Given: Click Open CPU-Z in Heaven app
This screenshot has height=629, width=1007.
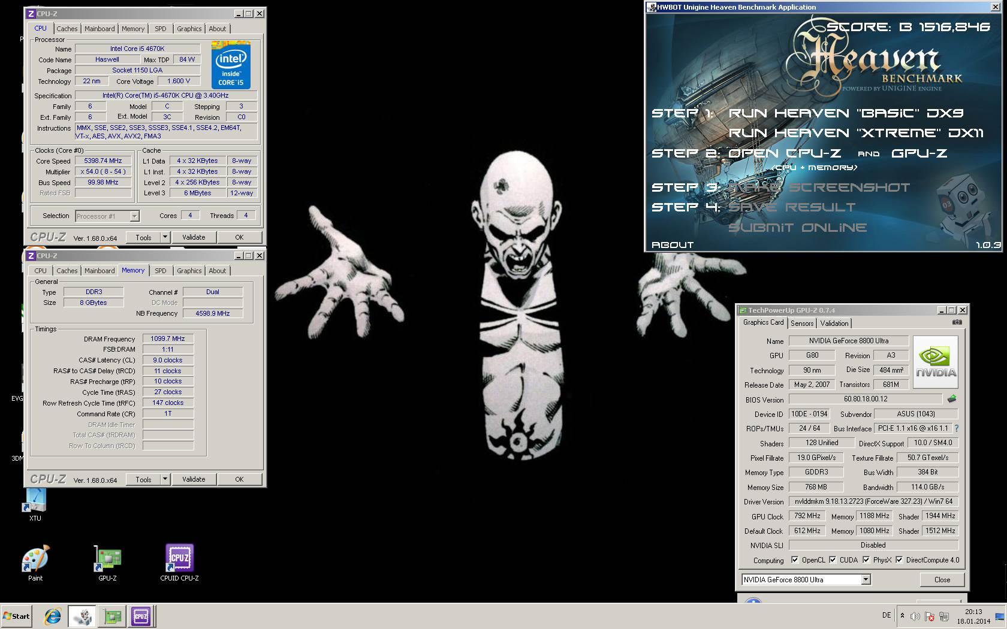Looking at the screenshot, I should pos(785,153).
